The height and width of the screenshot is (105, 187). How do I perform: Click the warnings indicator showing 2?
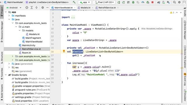(x=172, y=13)
